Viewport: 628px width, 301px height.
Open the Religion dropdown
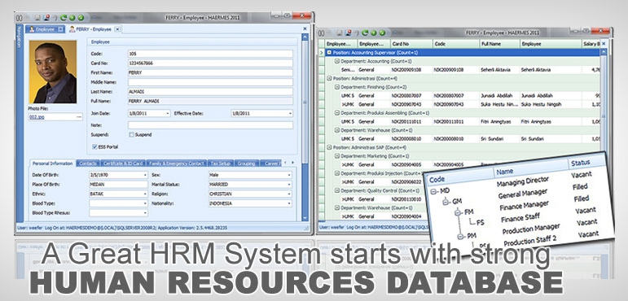(289, 194)
